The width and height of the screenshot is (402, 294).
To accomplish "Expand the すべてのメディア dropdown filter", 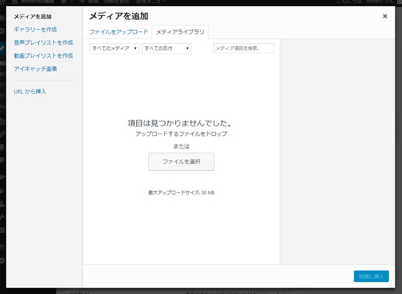I will (114, 49).
